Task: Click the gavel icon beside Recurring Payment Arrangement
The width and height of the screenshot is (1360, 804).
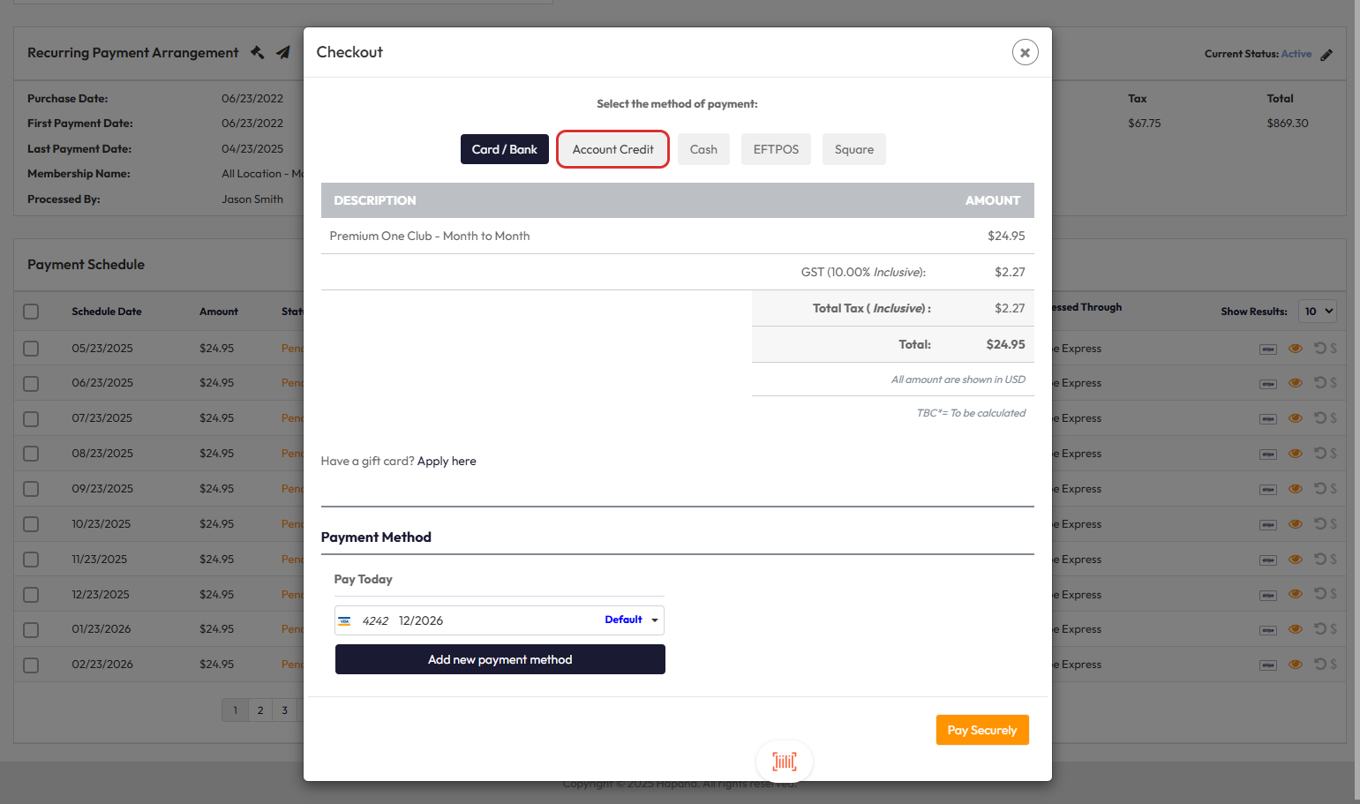Action: point(258,52)
